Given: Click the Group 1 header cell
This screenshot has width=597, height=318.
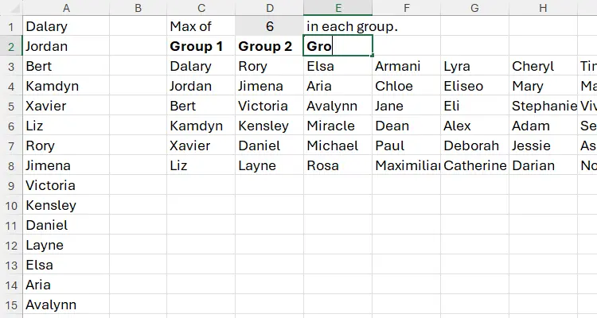Looking at the screenshot, I should (x=201, y=46).
